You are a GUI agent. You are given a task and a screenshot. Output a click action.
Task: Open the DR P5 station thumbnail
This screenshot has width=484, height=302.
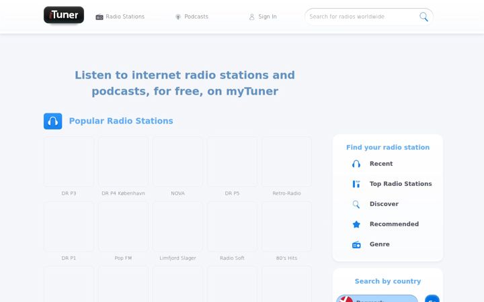pyautogui.click(x=232, y=162)
